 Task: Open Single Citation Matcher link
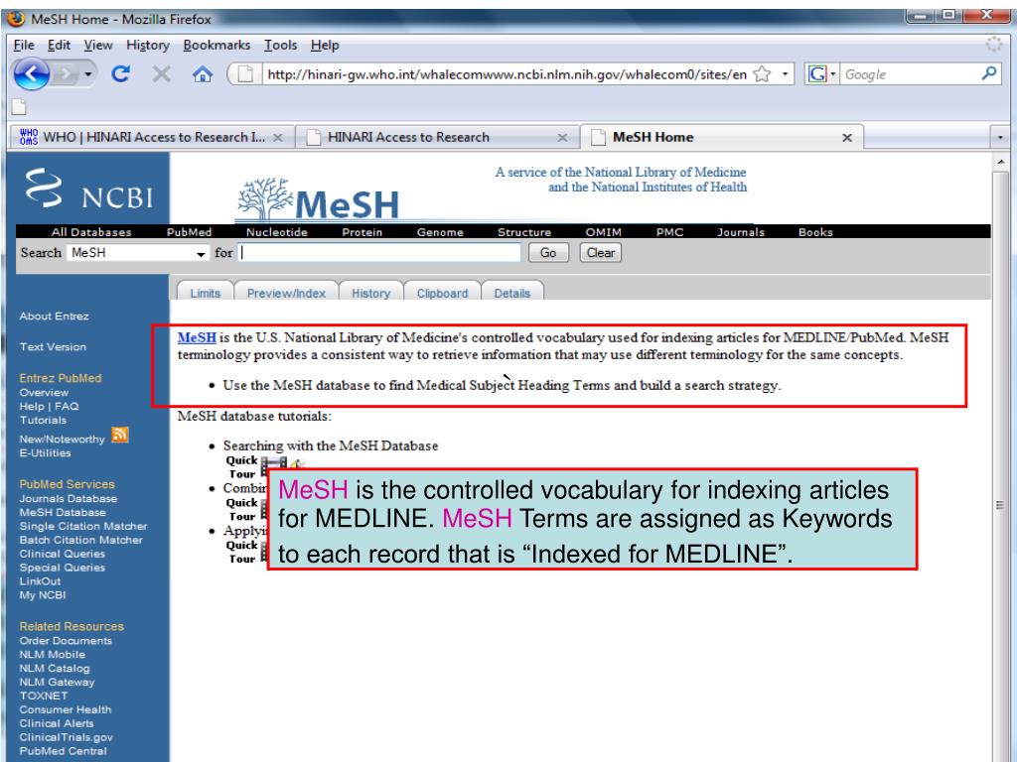pyautogui.click(x=83, y=526)
